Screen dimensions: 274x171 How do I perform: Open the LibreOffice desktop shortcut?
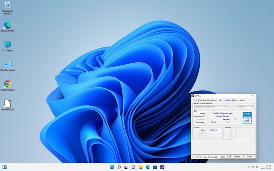(x=7, y=103)
